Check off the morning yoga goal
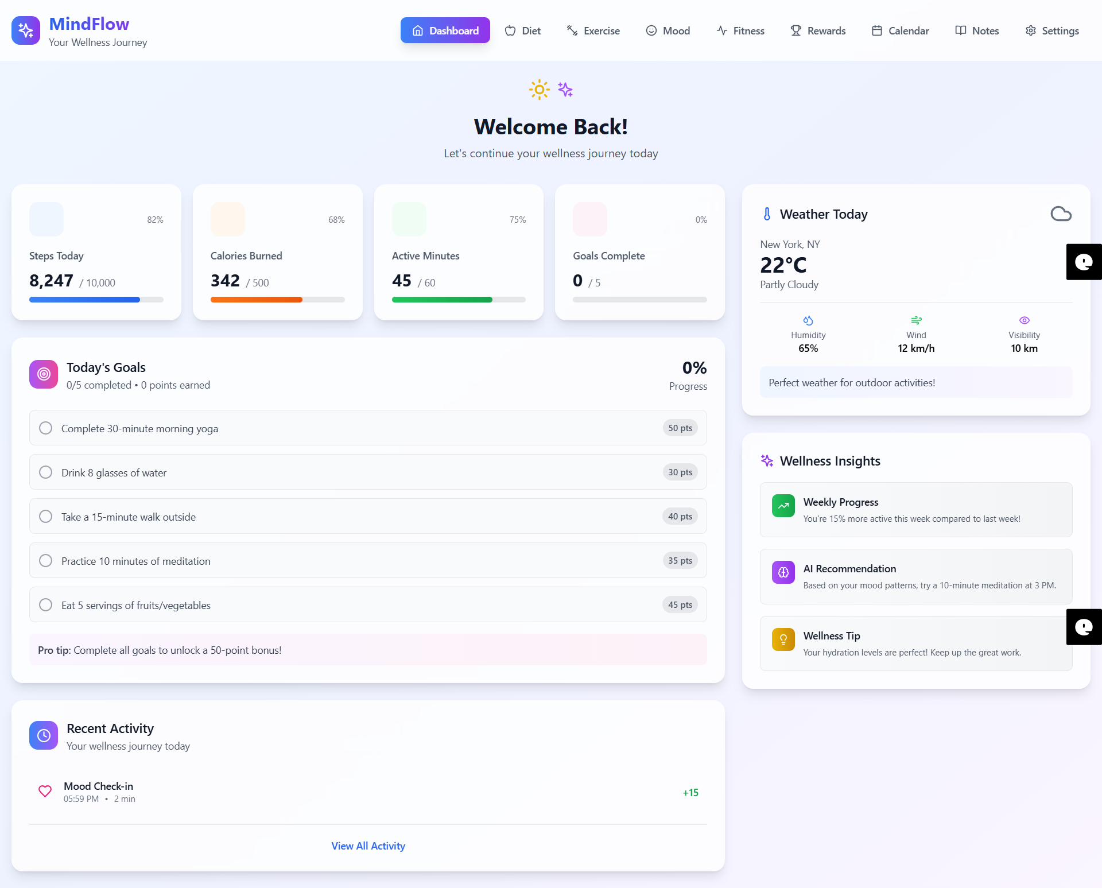The height and width of the screenshot is (888, 1102). 46,428
